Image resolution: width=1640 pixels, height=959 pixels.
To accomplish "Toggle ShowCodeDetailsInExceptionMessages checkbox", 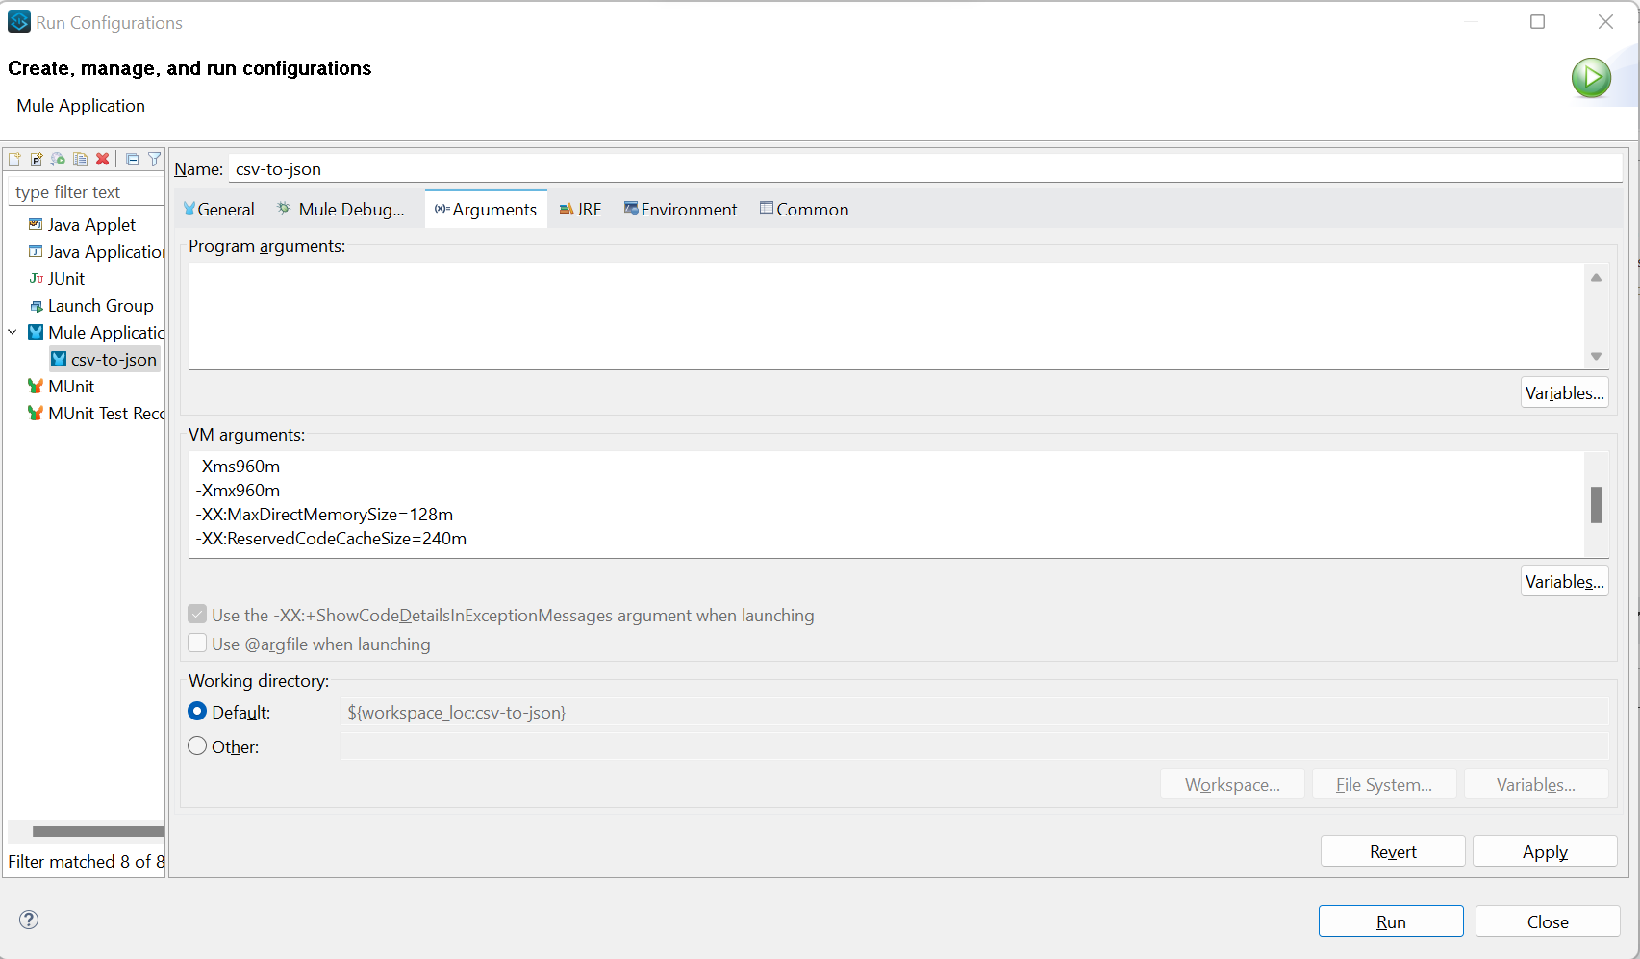I will tap(197, 614).
